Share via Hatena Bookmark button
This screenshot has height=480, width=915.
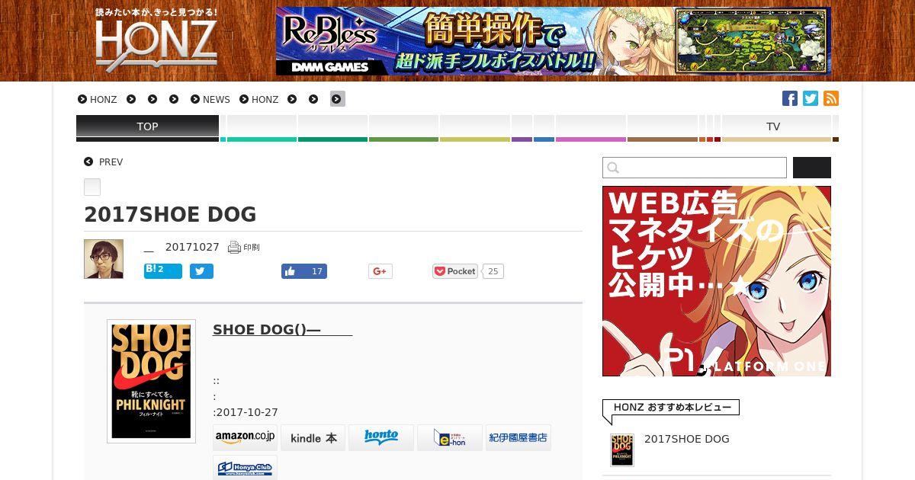[163, 271]
